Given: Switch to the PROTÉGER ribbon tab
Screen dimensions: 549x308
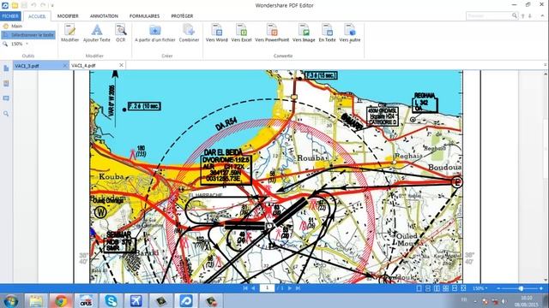Looking at the screenshot, I should coord(182,16).
